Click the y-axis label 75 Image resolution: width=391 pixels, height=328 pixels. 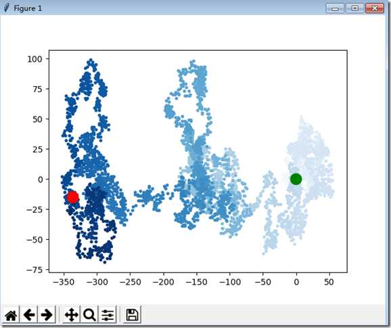coord(37,89)
